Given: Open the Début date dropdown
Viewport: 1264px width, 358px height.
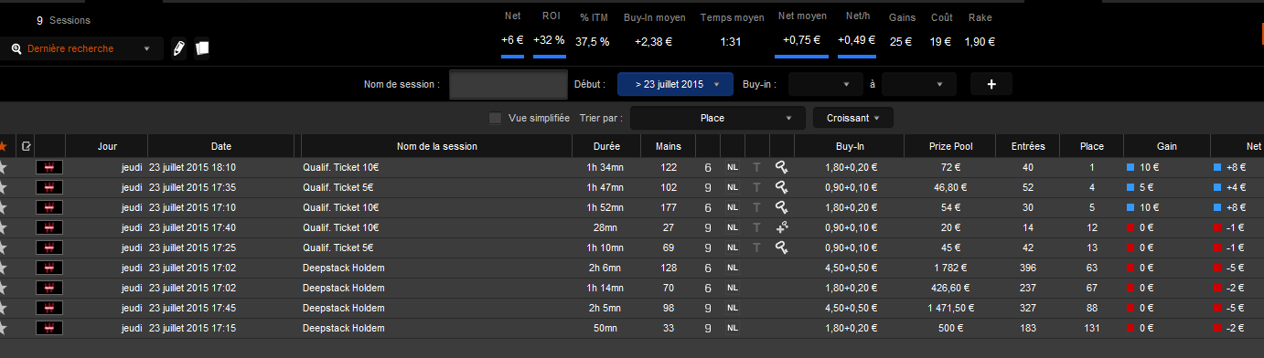Looking at the screenshot, I should [676, 84].
